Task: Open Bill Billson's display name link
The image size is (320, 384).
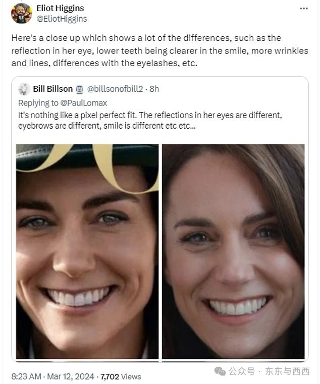Action: pyautogui.click(x=52, y=89)
